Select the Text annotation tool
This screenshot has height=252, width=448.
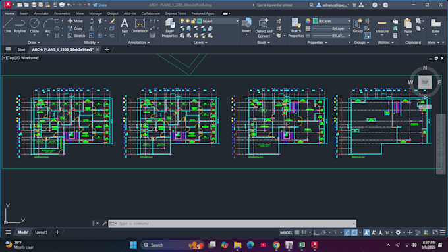pos(125,26)
